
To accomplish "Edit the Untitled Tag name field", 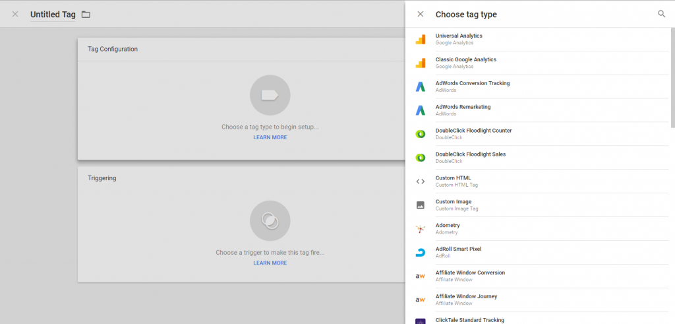I will click(x=53, y=15).
